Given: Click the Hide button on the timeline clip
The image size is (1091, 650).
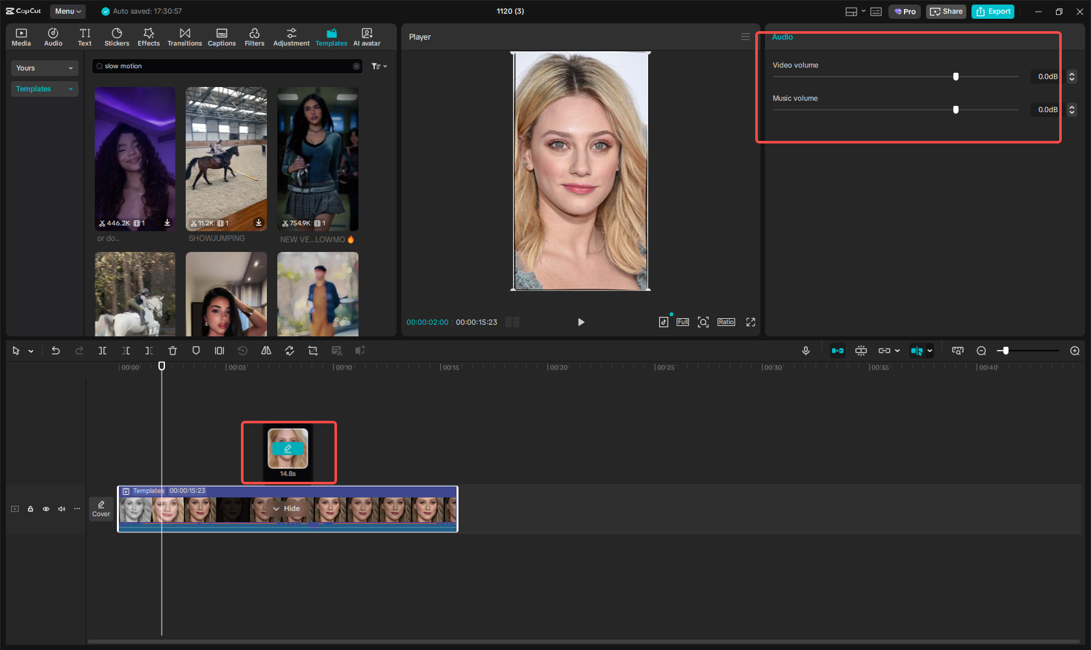Looking at the screenshot, I should pyautogui.click(x=288, y=508).
